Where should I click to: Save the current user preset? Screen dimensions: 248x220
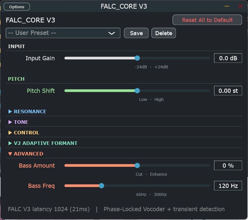coord(136,33)
